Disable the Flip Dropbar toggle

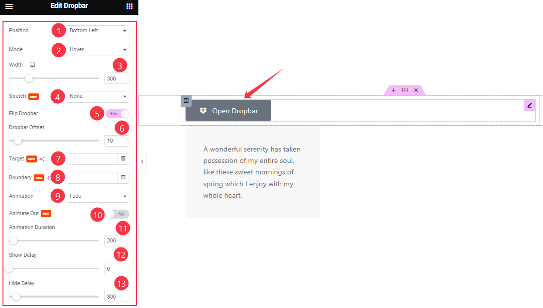[x=117, y=113]
